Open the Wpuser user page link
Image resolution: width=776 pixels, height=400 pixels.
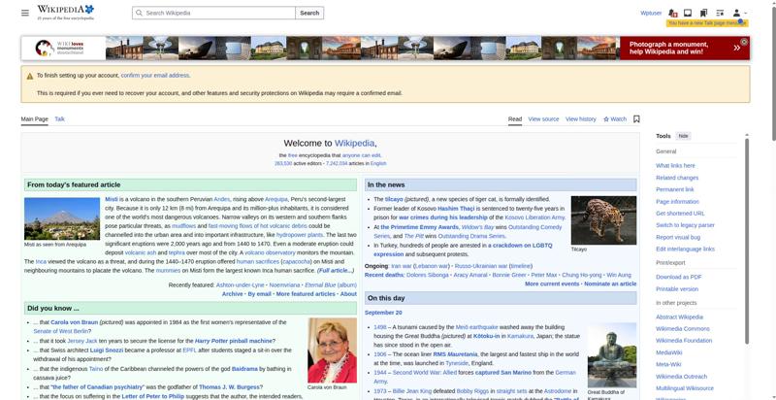(x=651, y=14)
